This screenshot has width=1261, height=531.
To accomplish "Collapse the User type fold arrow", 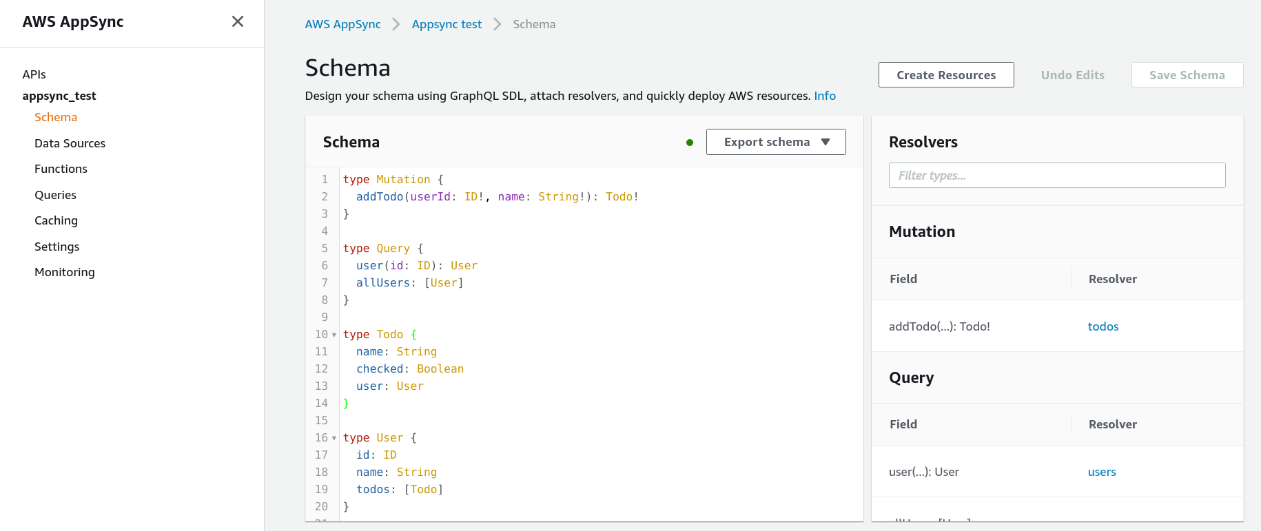I will pos(334,438).
